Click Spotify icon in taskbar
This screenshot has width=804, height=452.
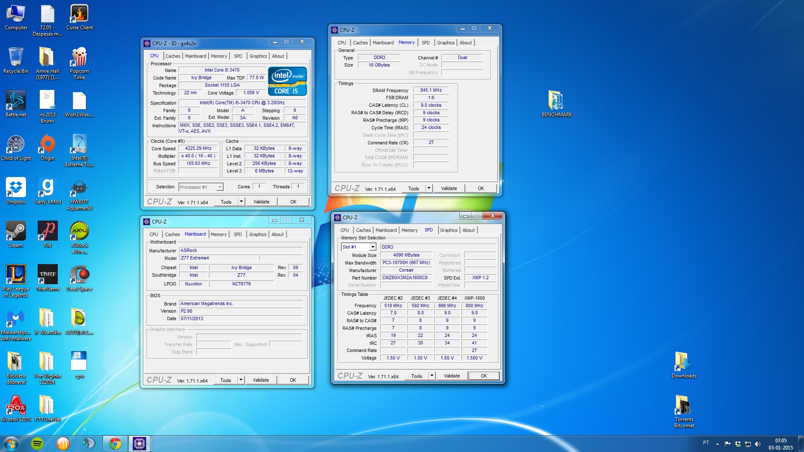point(37,444)
